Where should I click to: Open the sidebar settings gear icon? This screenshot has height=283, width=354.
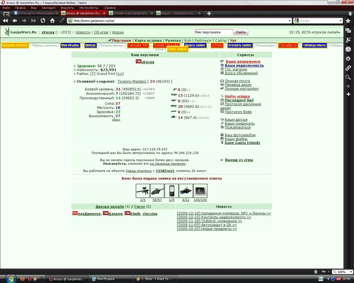348,59
